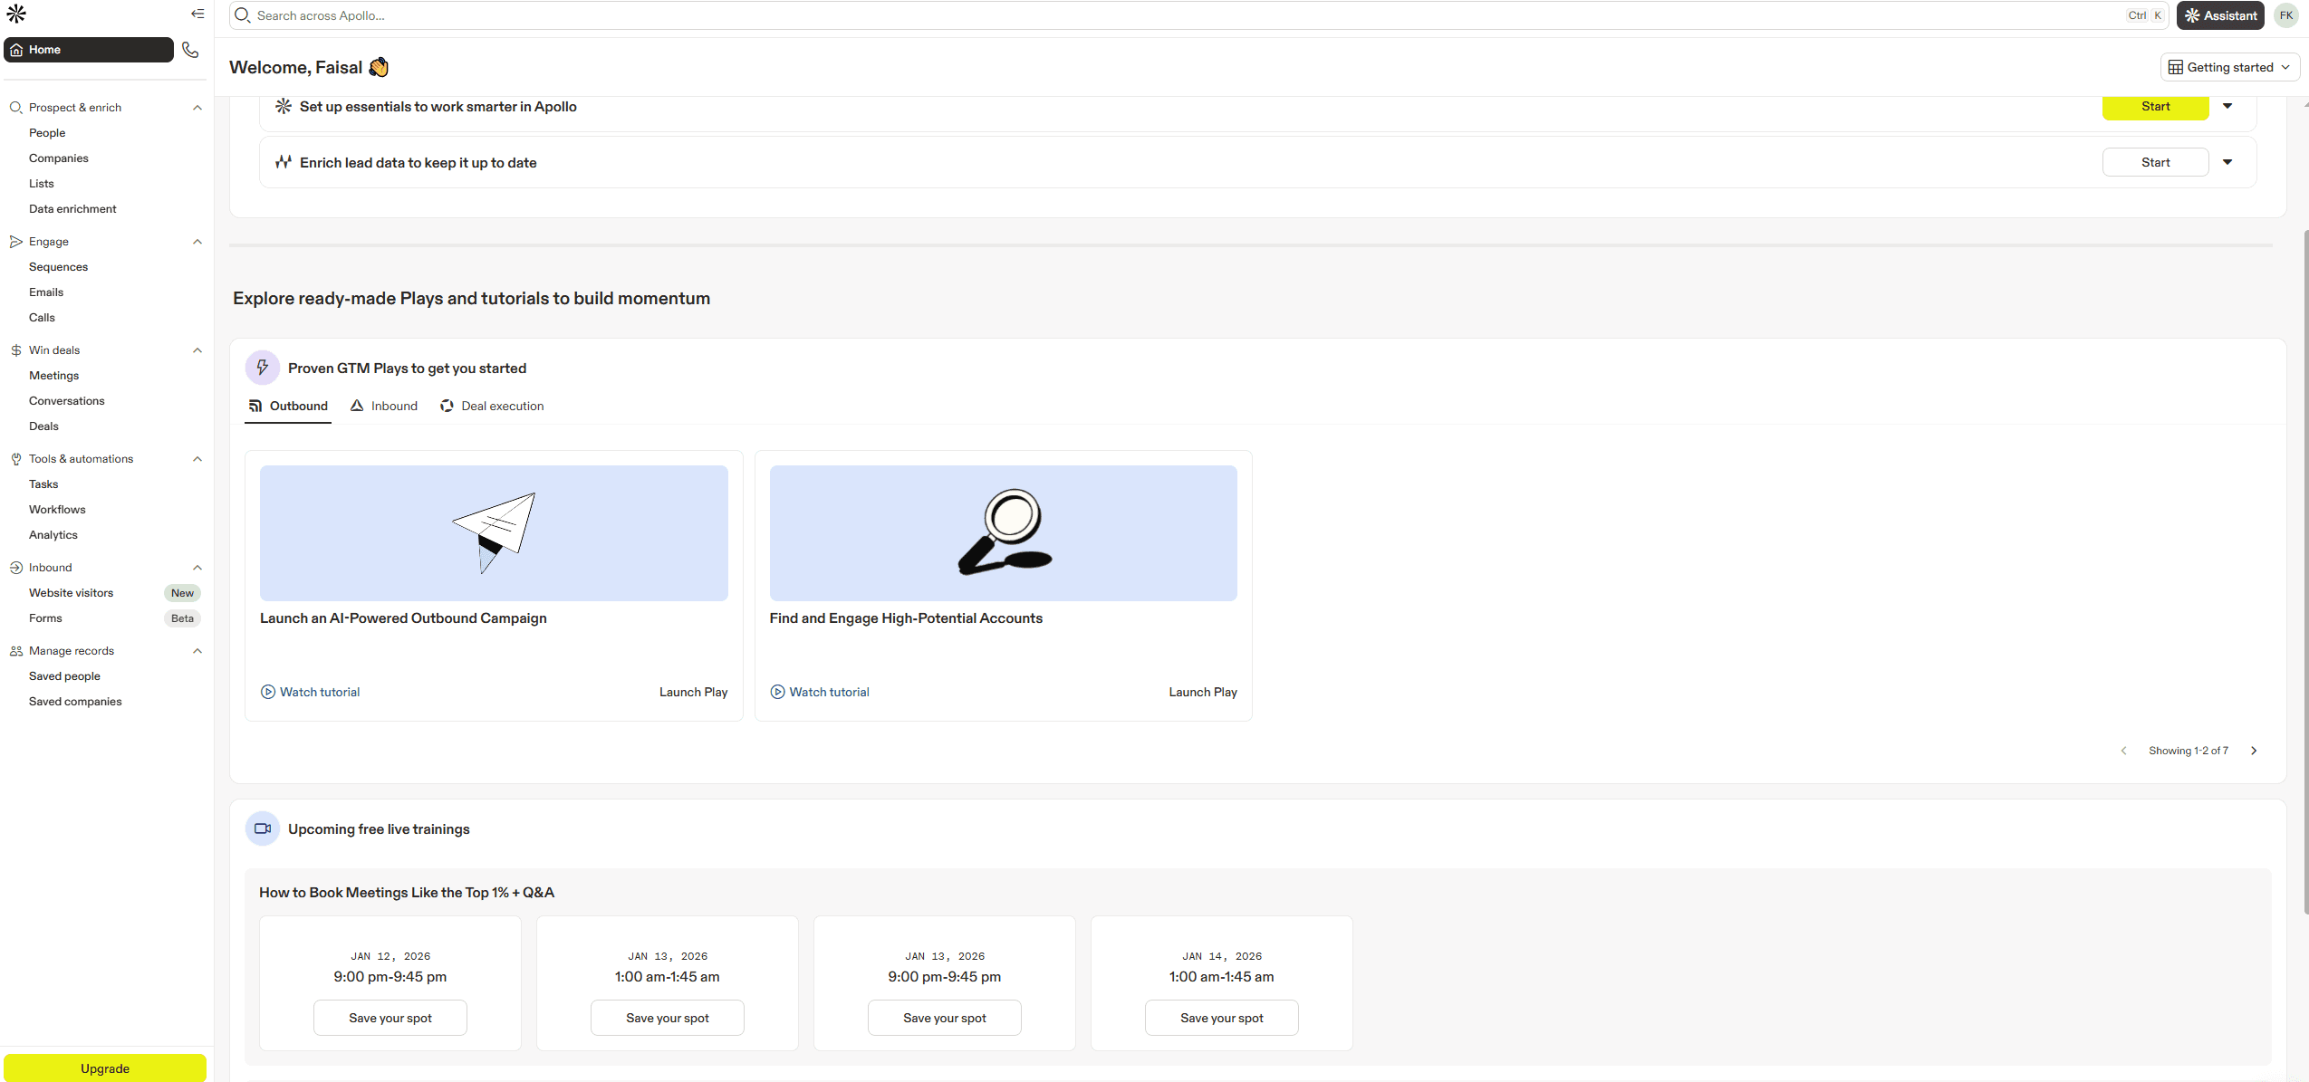The width and height of the screenshot is (2309, 1082).
Task: Save your spot for Jan 14 training
Action: click(1220, 1017)
